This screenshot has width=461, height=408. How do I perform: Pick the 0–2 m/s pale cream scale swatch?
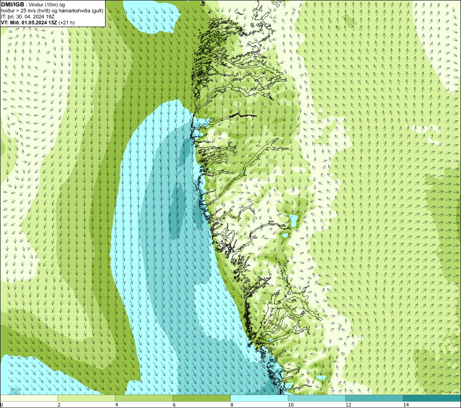tap(29, 398)
